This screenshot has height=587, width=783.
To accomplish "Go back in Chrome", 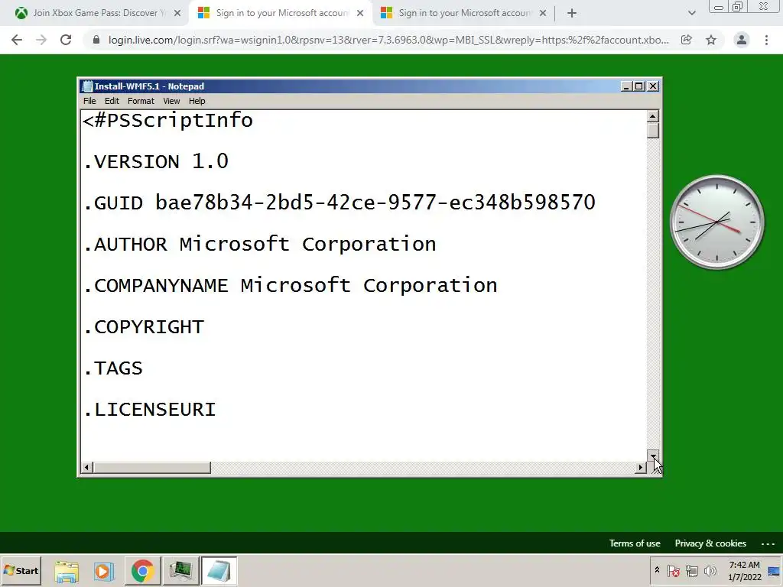I will tap(17, 40).
